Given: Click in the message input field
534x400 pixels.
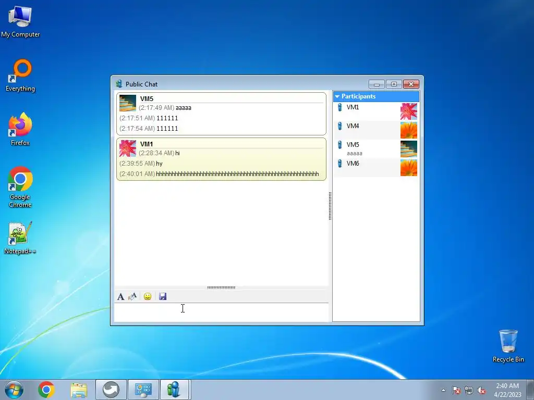Looking at the screenshot, I should [x=221, y=312].
